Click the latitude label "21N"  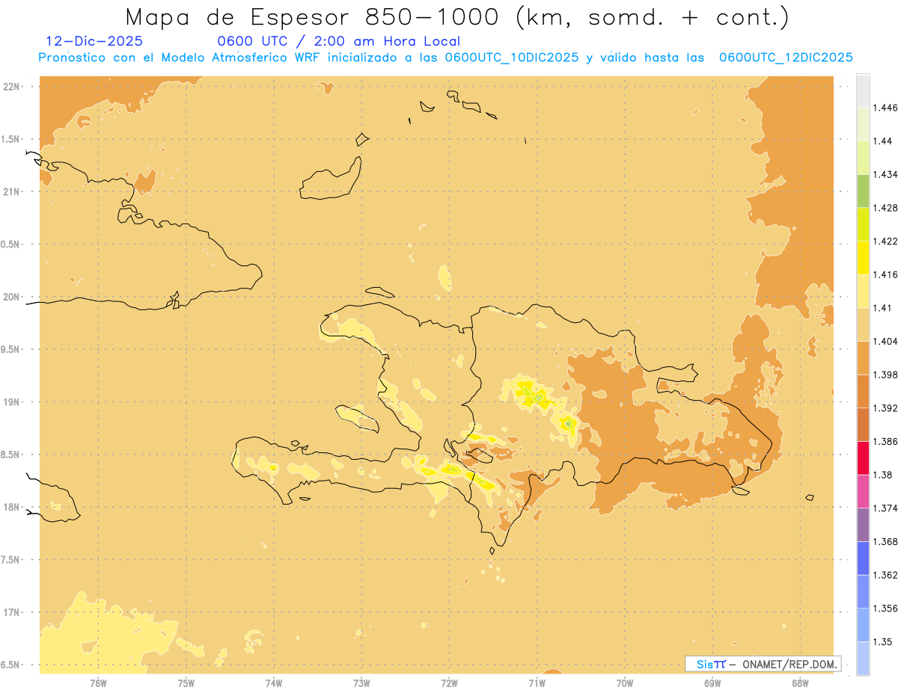[11, 191]
